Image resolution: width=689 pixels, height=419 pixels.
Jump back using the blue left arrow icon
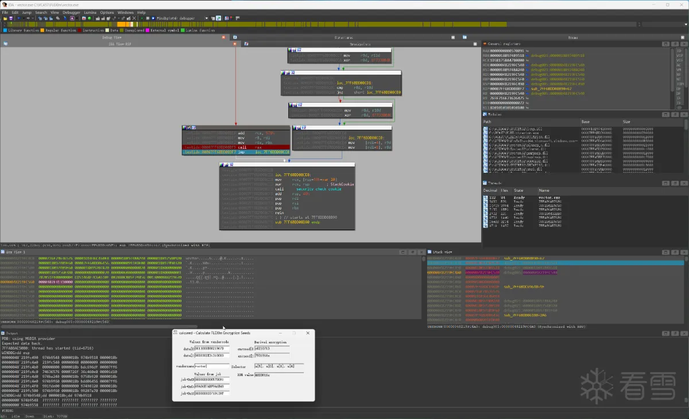point(19,18)
